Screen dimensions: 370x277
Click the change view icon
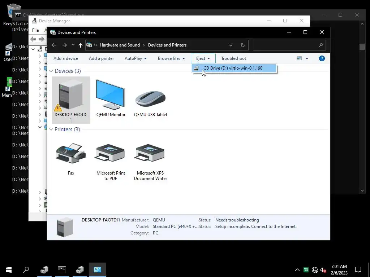point(299,58)
